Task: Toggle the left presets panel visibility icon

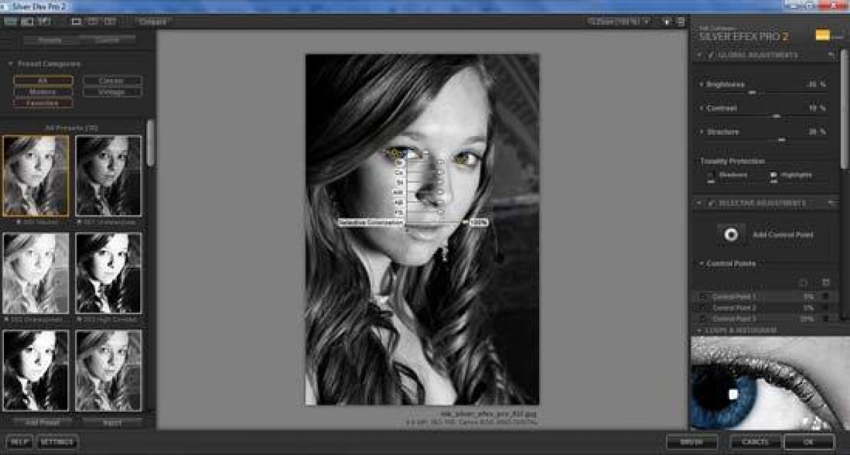Action: tap(10, 21)
